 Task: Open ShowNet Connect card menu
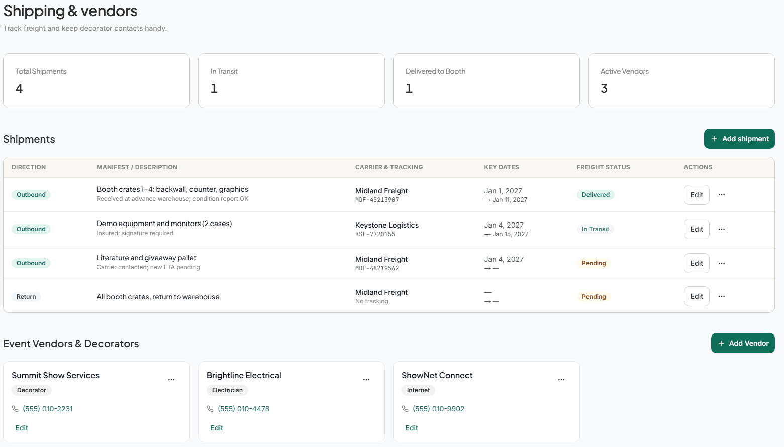point(561,380)
